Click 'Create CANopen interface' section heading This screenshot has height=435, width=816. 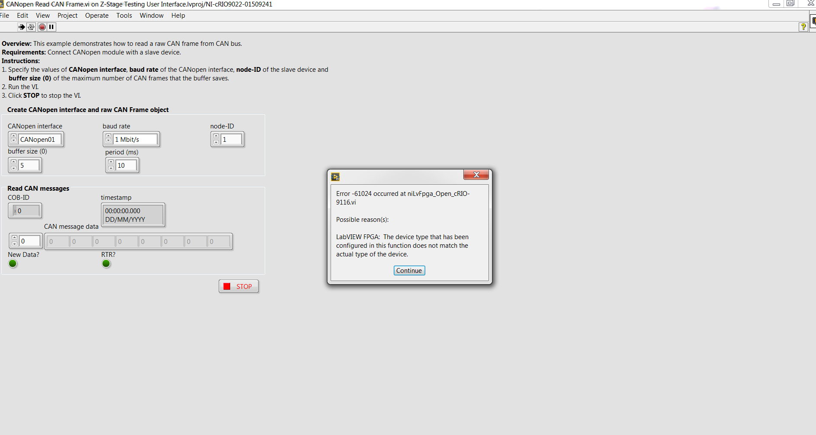click(88, 110)
